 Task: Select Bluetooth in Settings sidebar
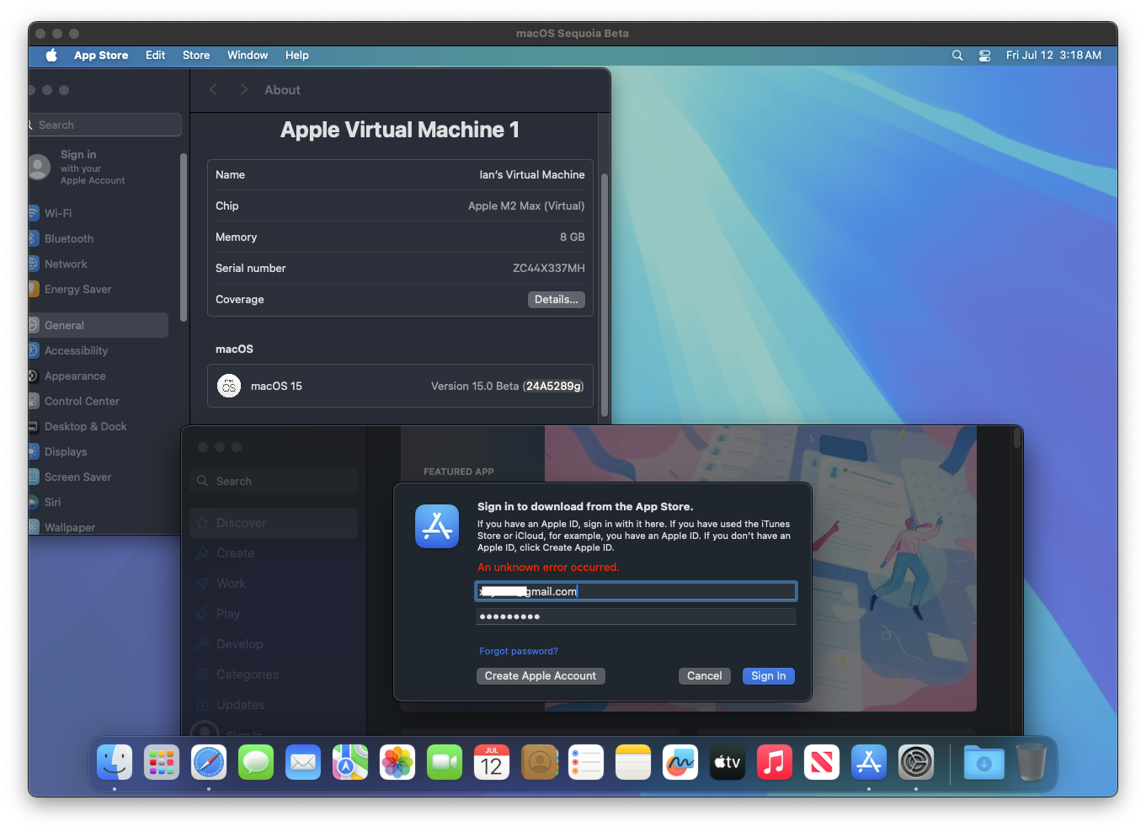coord(99,239)
